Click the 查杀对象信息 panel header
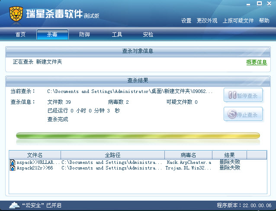Viewport: 276px width, 211px height. pyautogui.click(x=138, y=51)
